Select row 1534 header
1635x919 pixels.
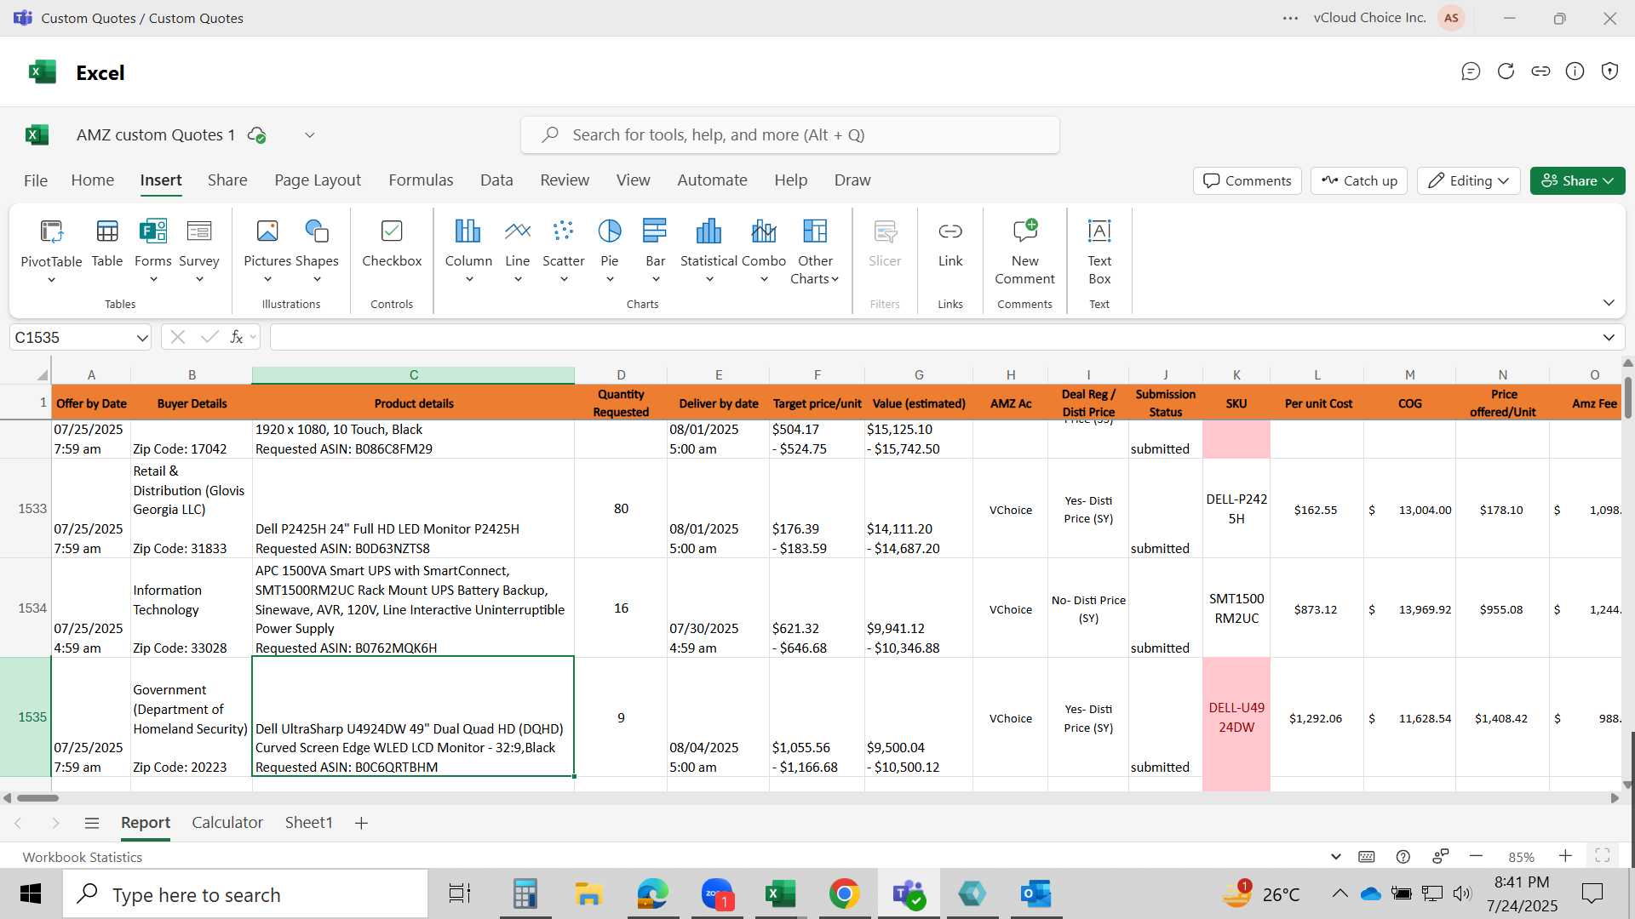(26, 608)
